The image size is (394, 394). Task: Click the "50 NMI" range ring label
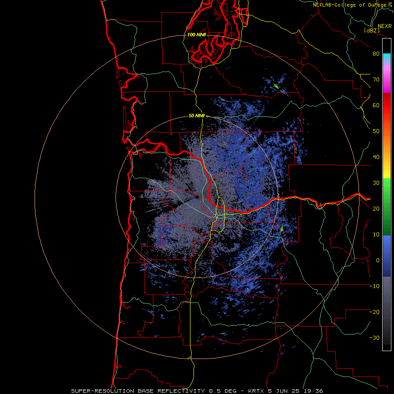[197, 116]
